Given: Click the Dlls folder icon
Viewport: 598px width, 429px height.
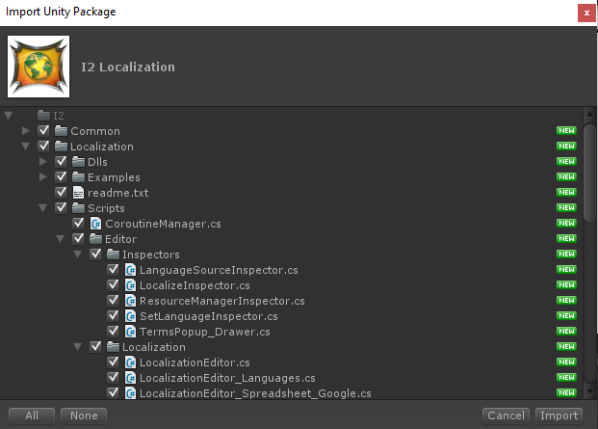Looking at the screenshot, I should 78,162.
